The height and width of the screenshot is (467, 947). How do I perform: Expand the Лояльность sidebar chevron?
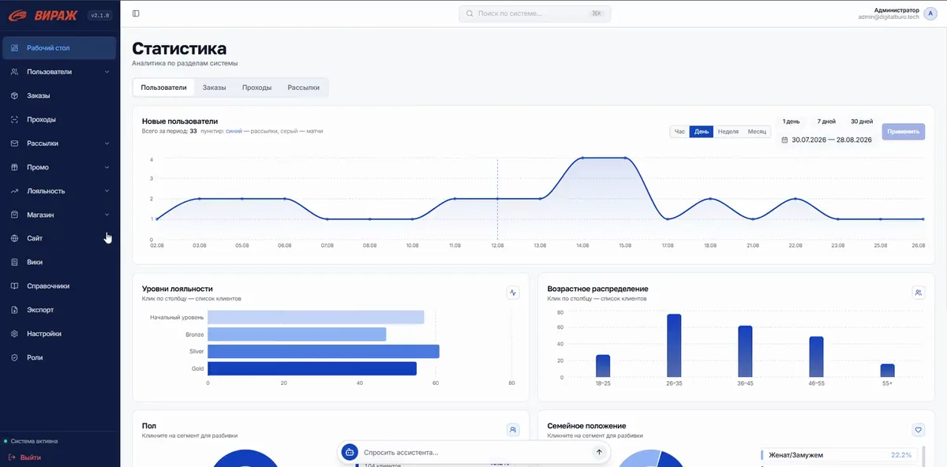click(x=107, y=191)
